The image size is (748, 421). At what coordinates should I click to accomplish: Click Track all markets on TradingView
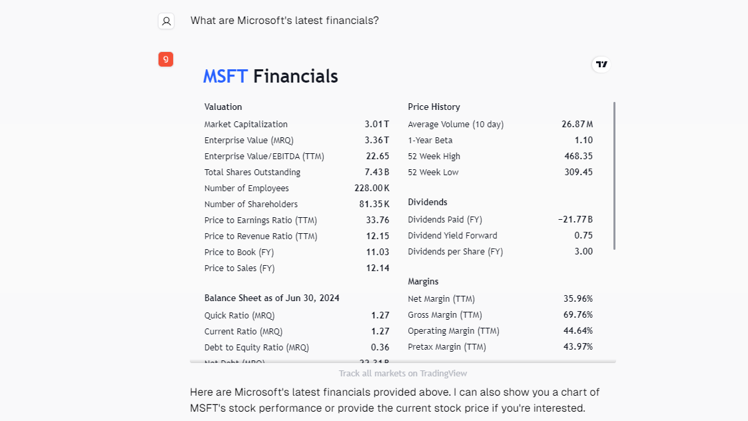(402, 374)
